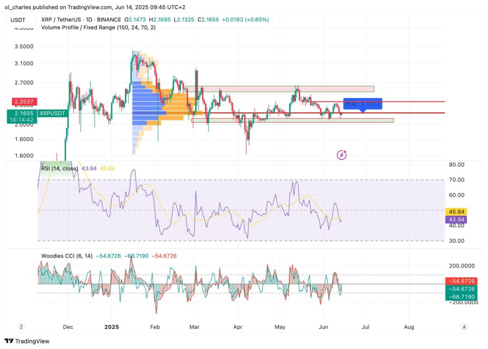Click the Z icon at the bottom-left of the axis
Viewport: 488px width, 349px height.
[x=21, y=327]
